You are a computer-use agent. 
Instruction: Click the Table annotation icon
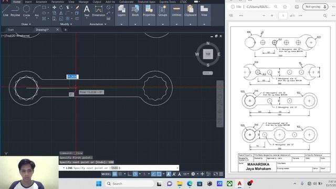click(x=109, y=19)
